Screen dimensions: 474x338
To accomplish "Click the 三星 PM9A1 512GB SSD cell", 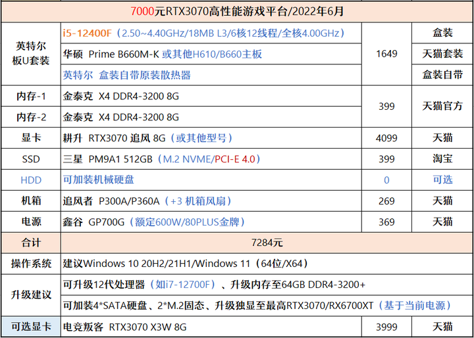I will 211,159.
